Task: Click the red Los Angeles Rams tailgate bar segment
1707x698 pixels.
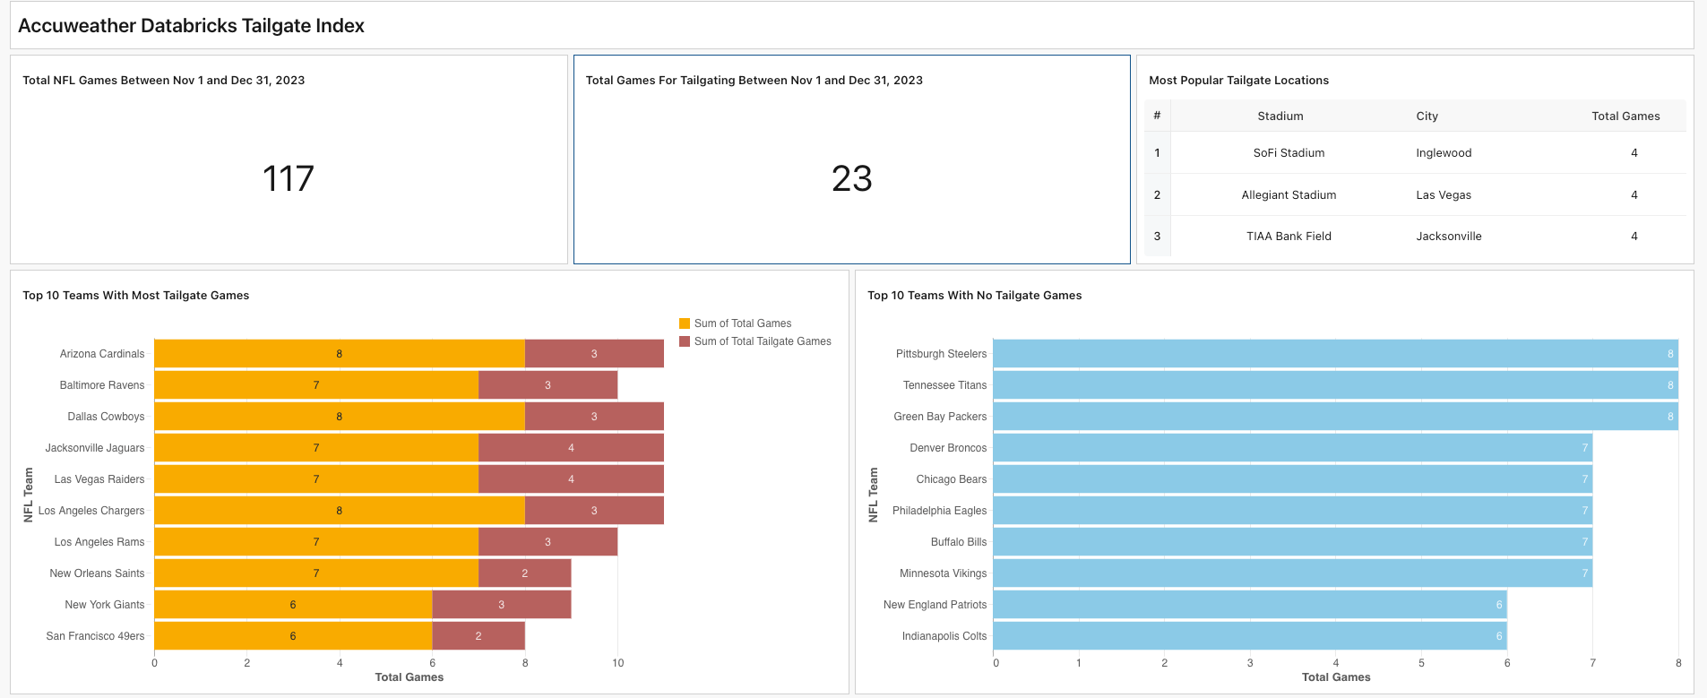Action: coord(547,542)
